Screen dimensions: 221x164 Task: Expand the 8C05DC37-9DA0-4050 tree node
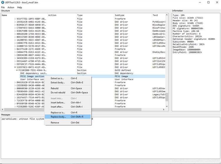click(15, 25)
